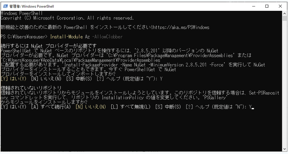The width and height of the screenshot is (288, 154).
Task: Click the window title 管理者: Windows PowerShell
Action: [x=32, y=6]
